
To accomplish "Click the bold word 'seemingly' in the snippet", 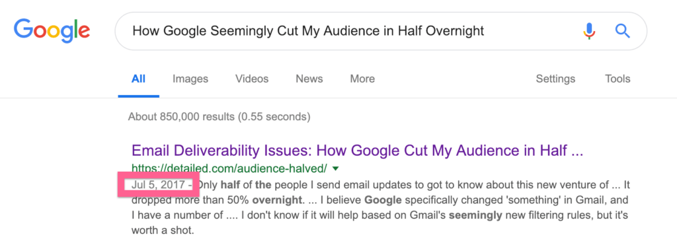I will (x=475, y=216).
